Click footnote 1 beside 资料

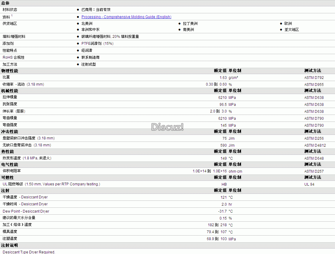[12, 16]
